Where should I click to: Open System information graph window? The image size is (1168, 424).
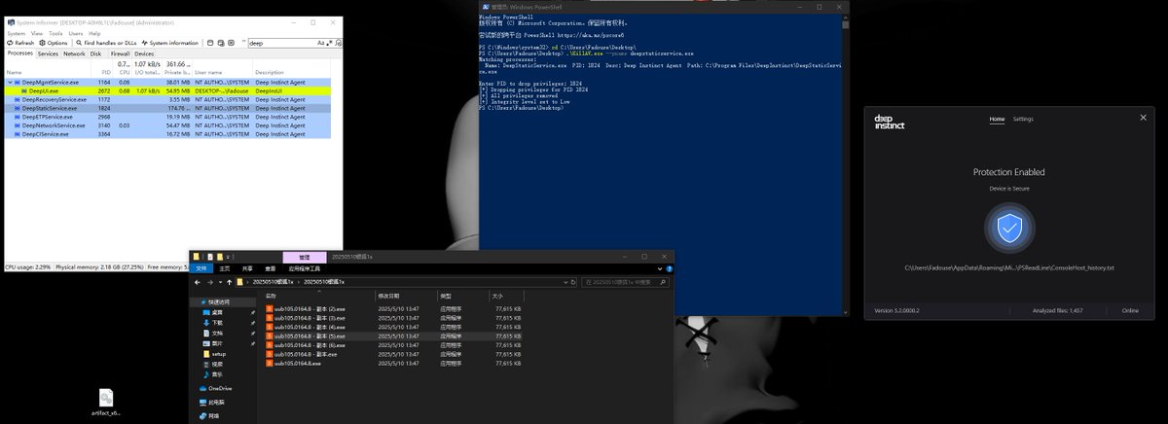point(169,43)
